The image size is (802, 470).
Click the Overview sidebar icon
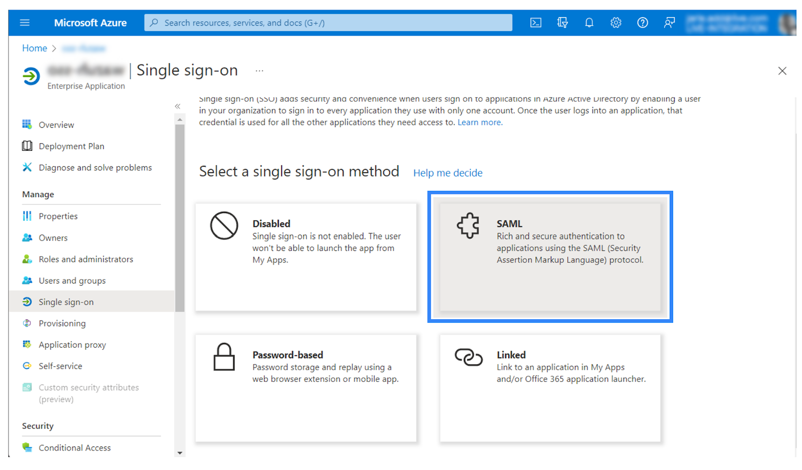[x=27, y=124]
